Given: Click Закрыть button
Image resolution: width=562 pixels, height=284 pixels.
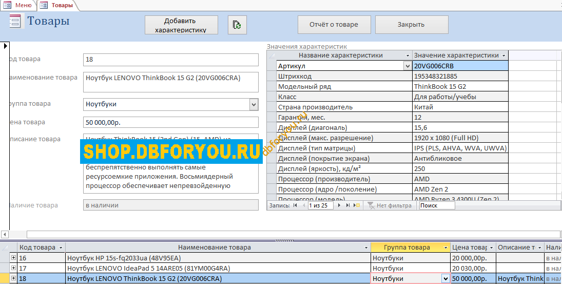Looking at the screenshot, I should [412, 25].
